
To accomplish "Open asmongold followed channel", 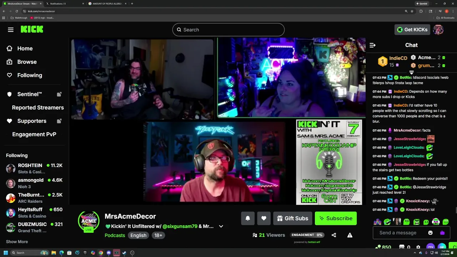I will coord(34,183).
